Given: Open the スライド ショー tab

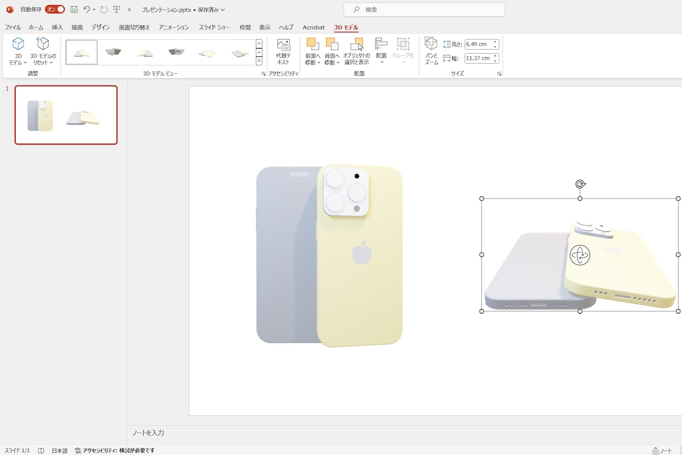Looking at the screenshot, I should (x=214, y=27).
